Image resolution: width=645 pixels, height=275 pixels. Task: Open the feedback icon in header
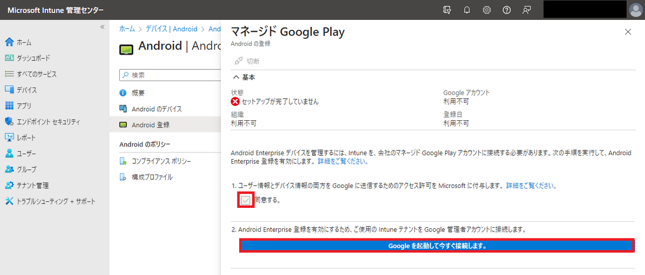527,10
